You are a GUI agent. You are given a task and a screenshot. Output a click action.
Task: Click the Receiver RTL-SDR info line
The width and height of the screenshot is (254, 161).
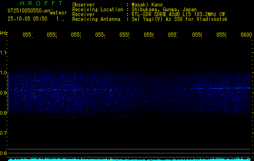[x=149, y=14]
